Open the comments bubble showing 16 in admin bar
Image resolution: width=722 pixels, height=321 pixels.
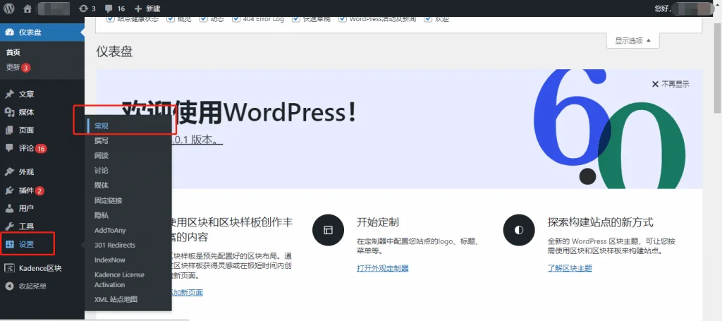click(115, 8)
